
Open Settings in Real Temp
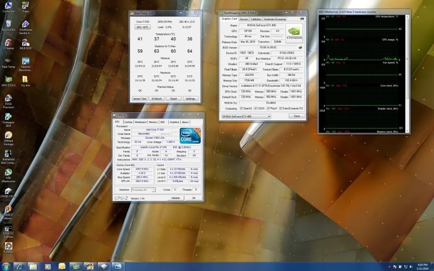click(x=190, y=99)
